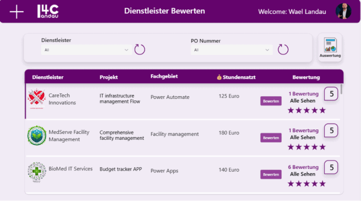This screenshot has height=201, width=361.
Task: Click the Bewertung column header
Action: pos(306,77)
